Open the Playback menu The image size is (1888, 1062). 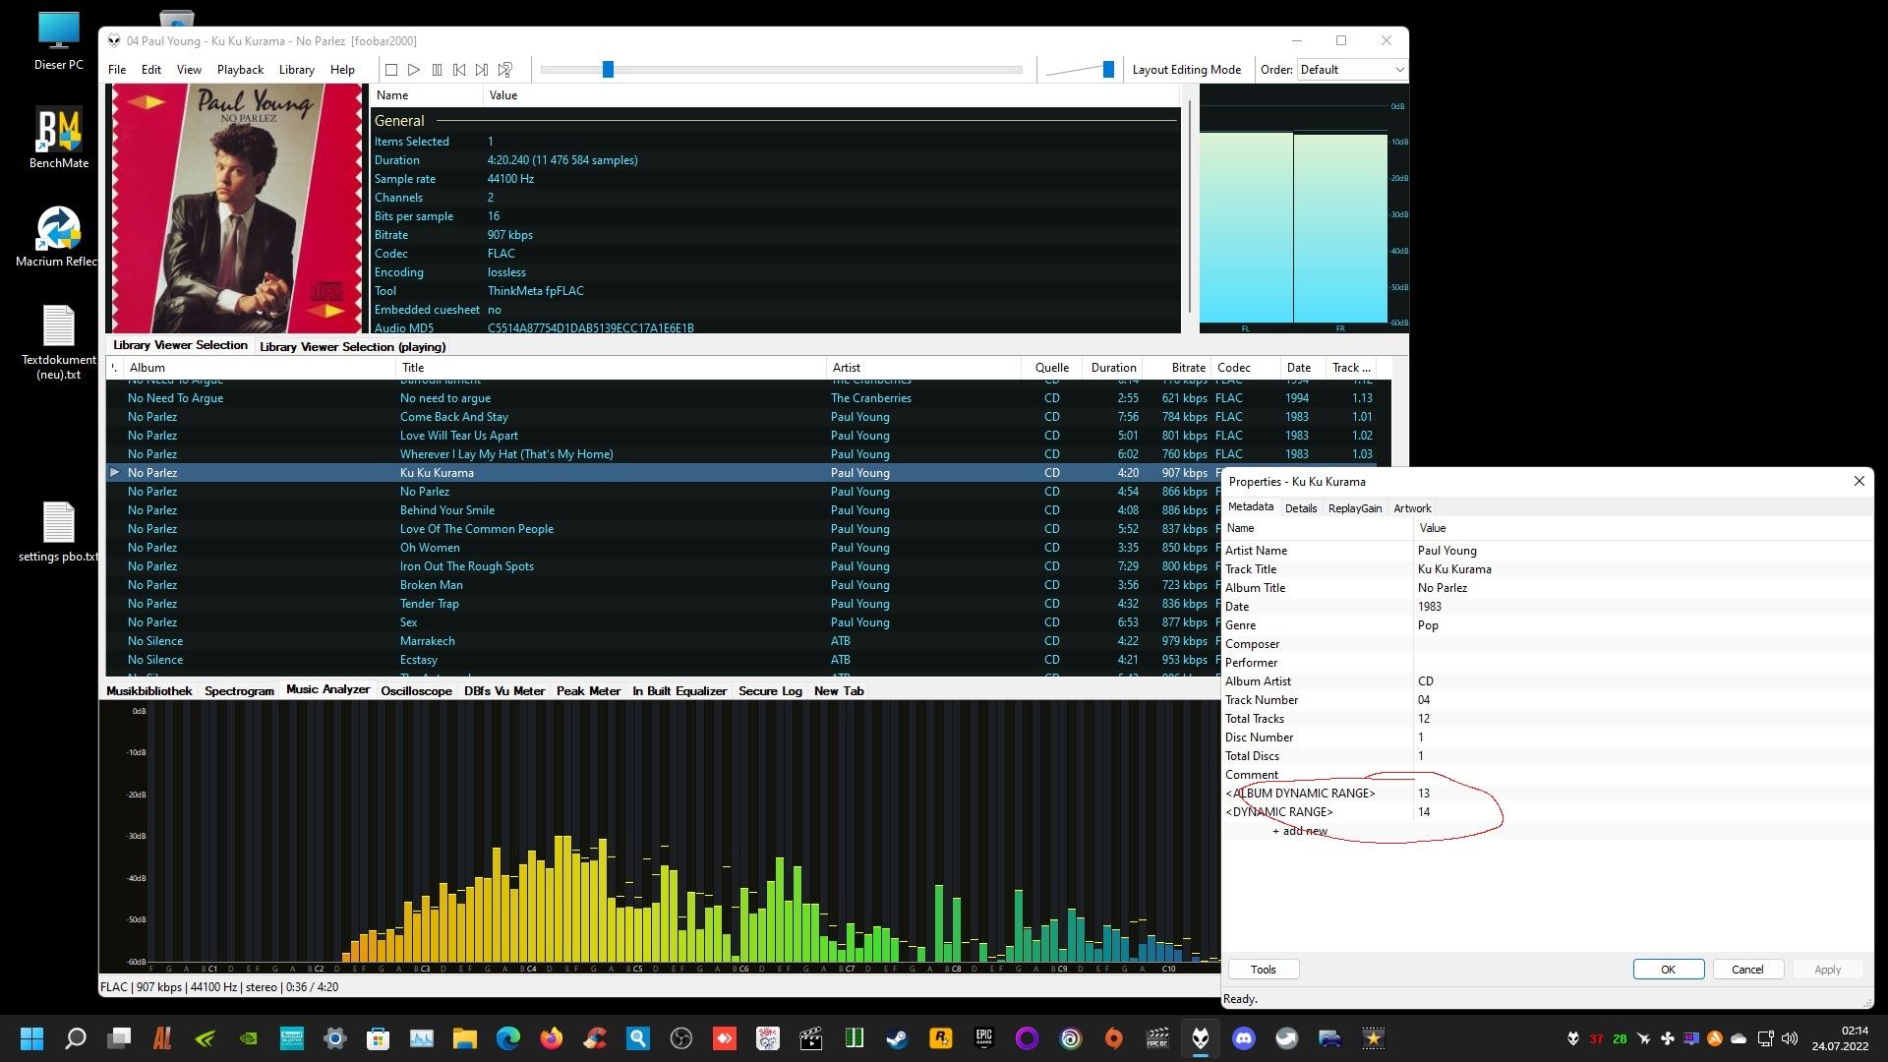[240, 70]
